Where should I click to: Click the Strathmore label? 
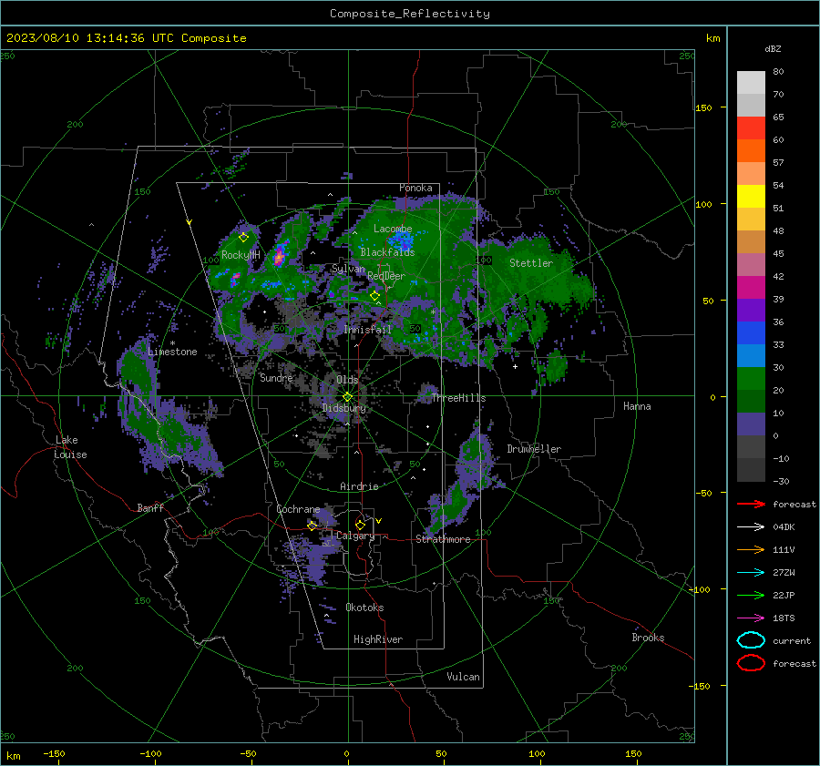coord(443,539)
